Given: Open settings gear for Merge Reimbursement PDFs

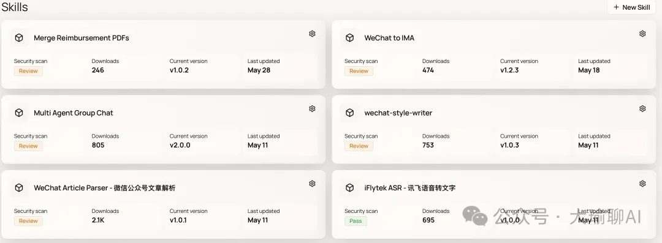Looking at the screenshot, I should point(312,34).
